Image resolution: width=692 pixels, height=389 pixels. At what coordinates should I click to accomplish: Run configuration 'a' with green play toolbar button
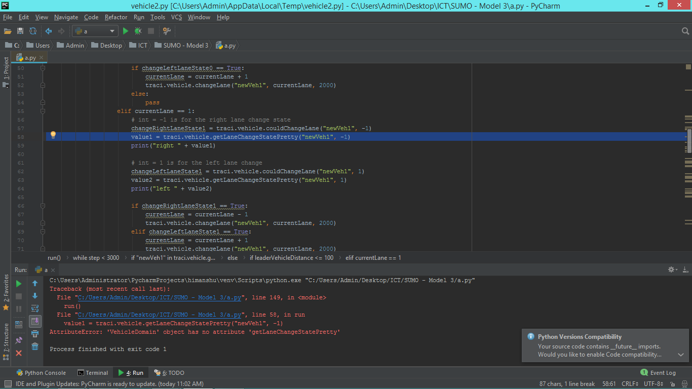click(126, 31)
